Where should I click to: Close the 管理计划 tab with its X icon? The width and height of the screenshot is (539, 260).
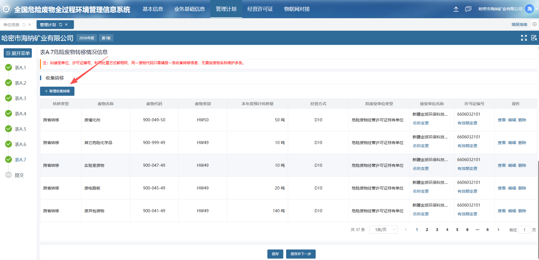tap(66, 25)
